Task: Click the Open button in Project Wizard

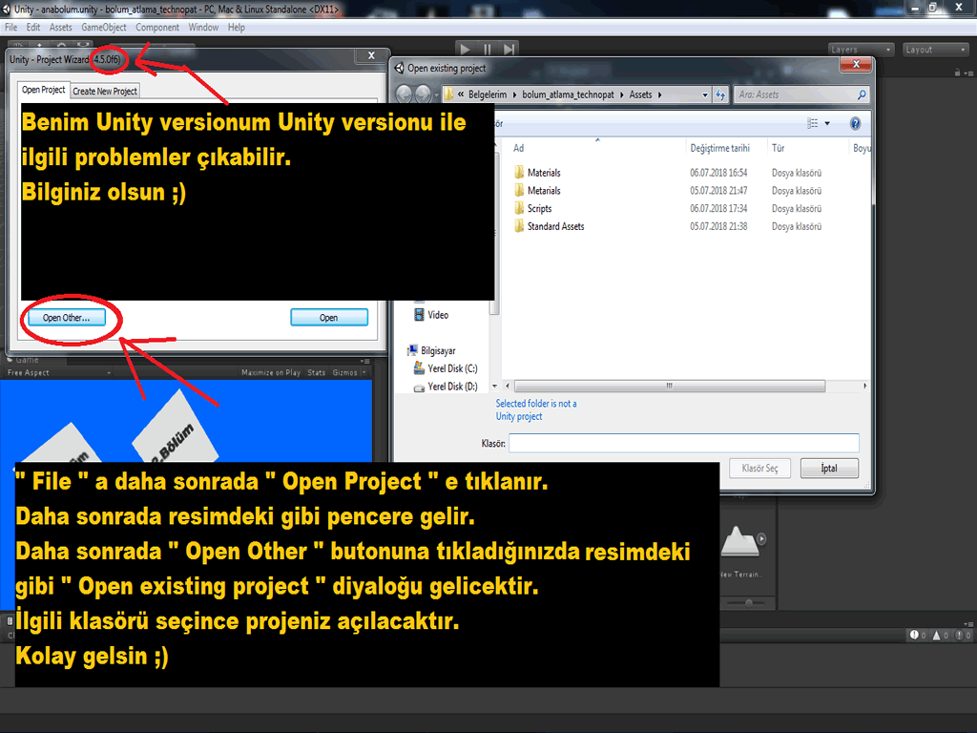Action: click(x=329, y=318)
